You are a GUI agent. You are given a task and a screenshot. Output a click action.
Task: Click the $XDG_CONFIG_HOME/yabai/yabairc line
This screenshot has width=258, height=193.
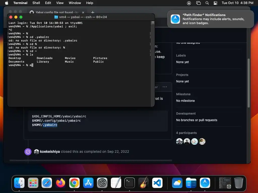59,116
